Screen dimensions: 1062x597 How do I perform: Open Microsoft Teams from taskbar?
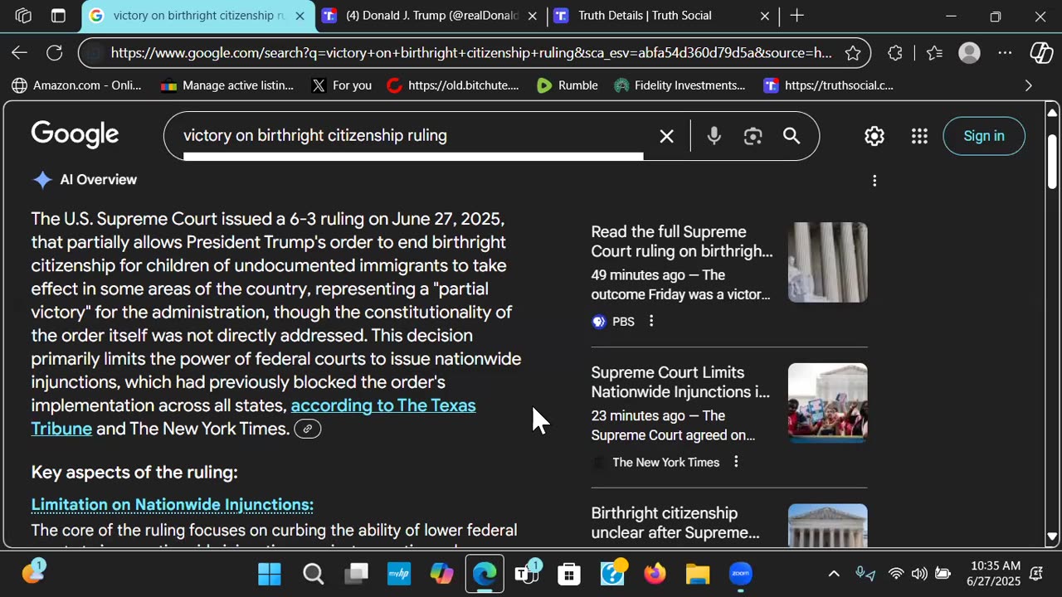click(x=527, y=573)
